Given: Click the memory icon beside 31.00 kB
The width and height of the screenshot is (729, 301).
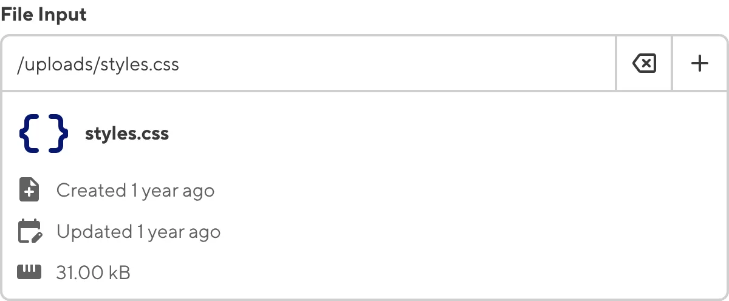Looking at the screenshot, I should 29,272.
